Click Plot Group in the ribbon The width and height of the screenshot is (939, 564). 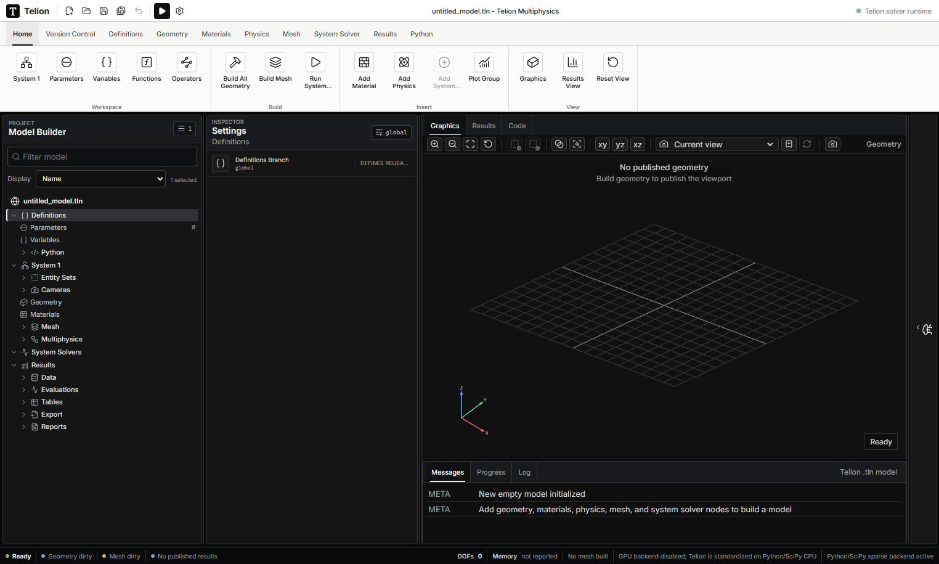(x=484, y=68)
